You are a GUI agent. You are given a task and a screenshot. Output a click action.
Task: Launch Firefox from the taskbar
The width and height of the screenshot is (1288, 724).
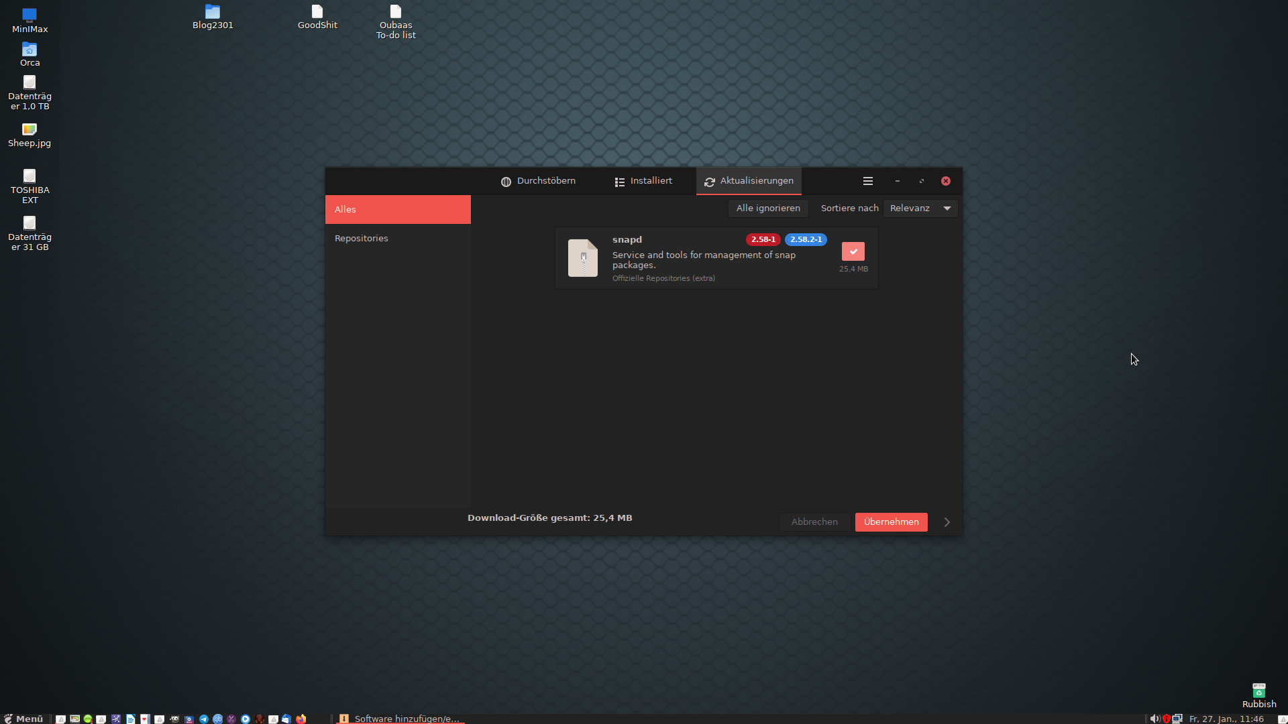[301, 719]
